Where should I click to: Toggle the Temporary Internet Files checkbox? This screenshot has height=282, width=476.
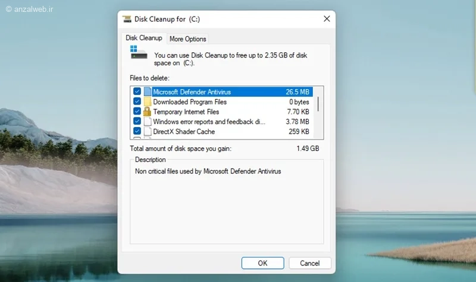pyautogui.click(x=137, y=111)
